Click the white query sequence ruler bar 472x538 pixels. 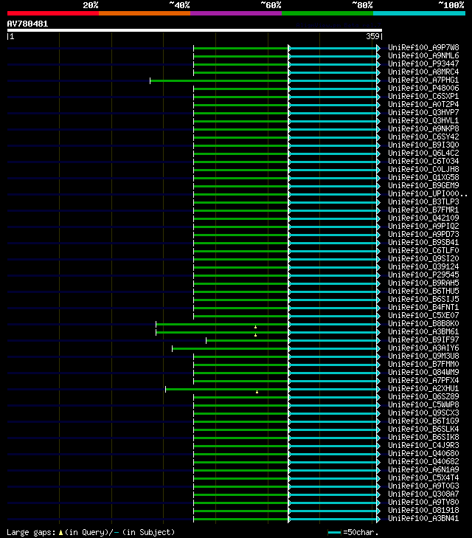click(x=195, y=30)
